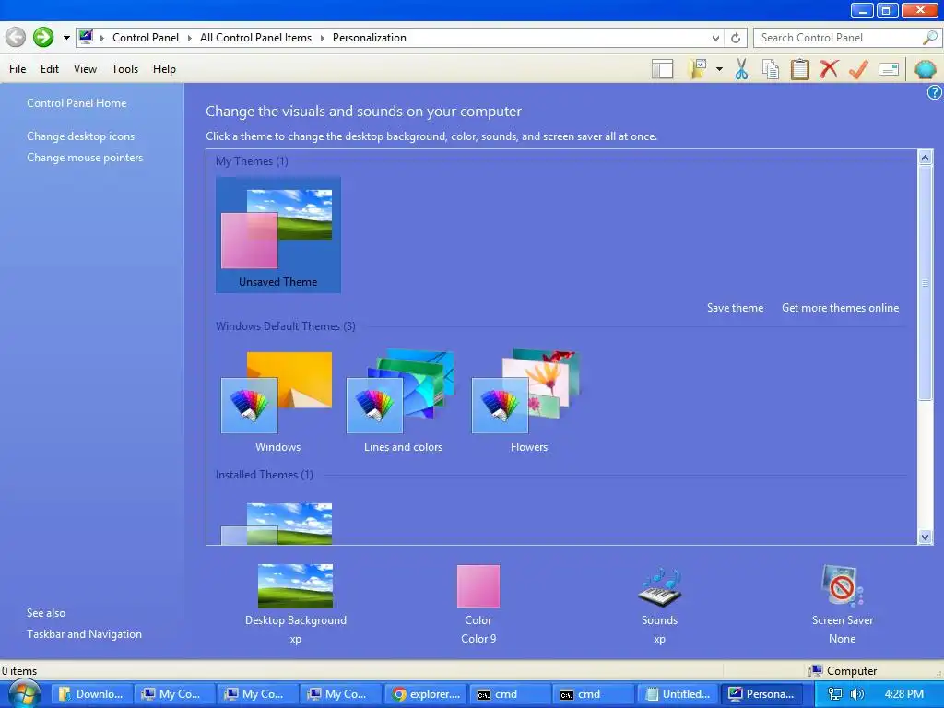Screen dimensions: 944x708
Task: Select the Windows default theme
Action: click(277, 402)
